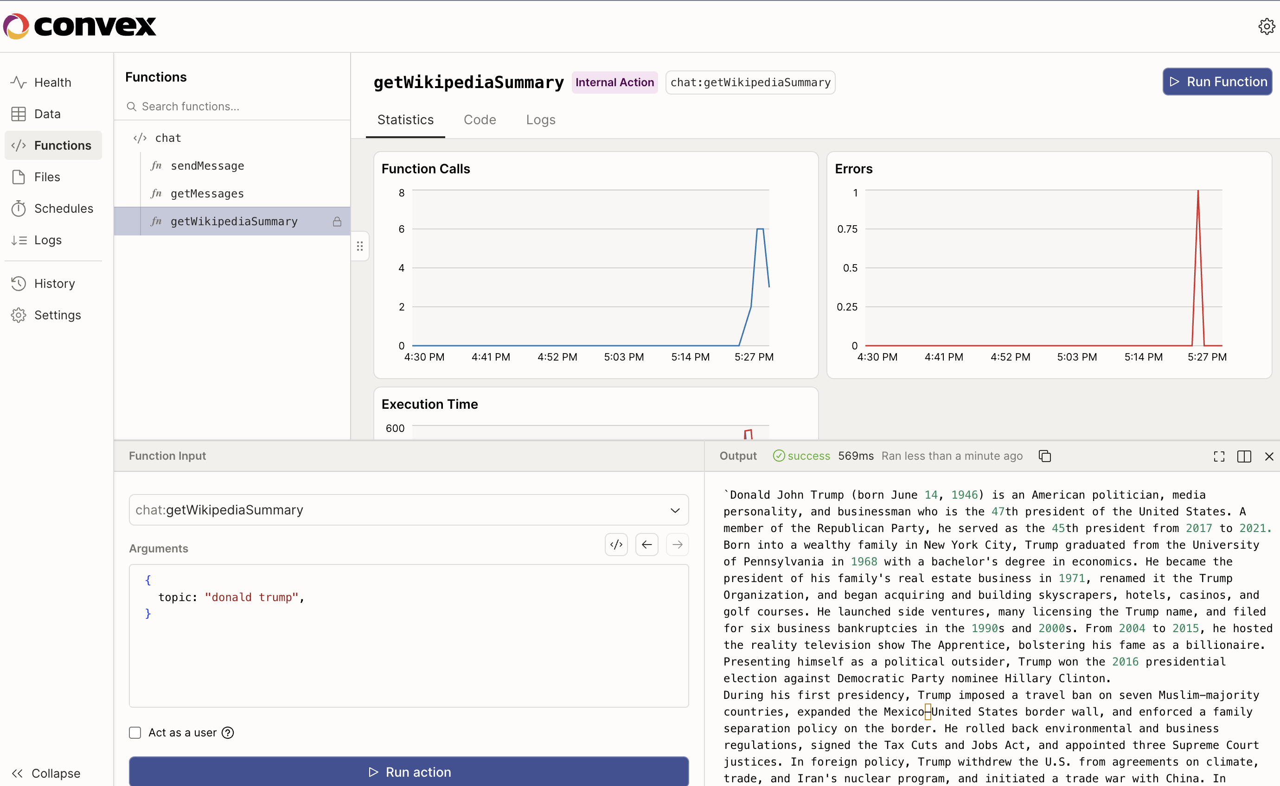Click the functions panel drag handle
The height and width of the screenshot is (786, 1280).
coord(360,246)
